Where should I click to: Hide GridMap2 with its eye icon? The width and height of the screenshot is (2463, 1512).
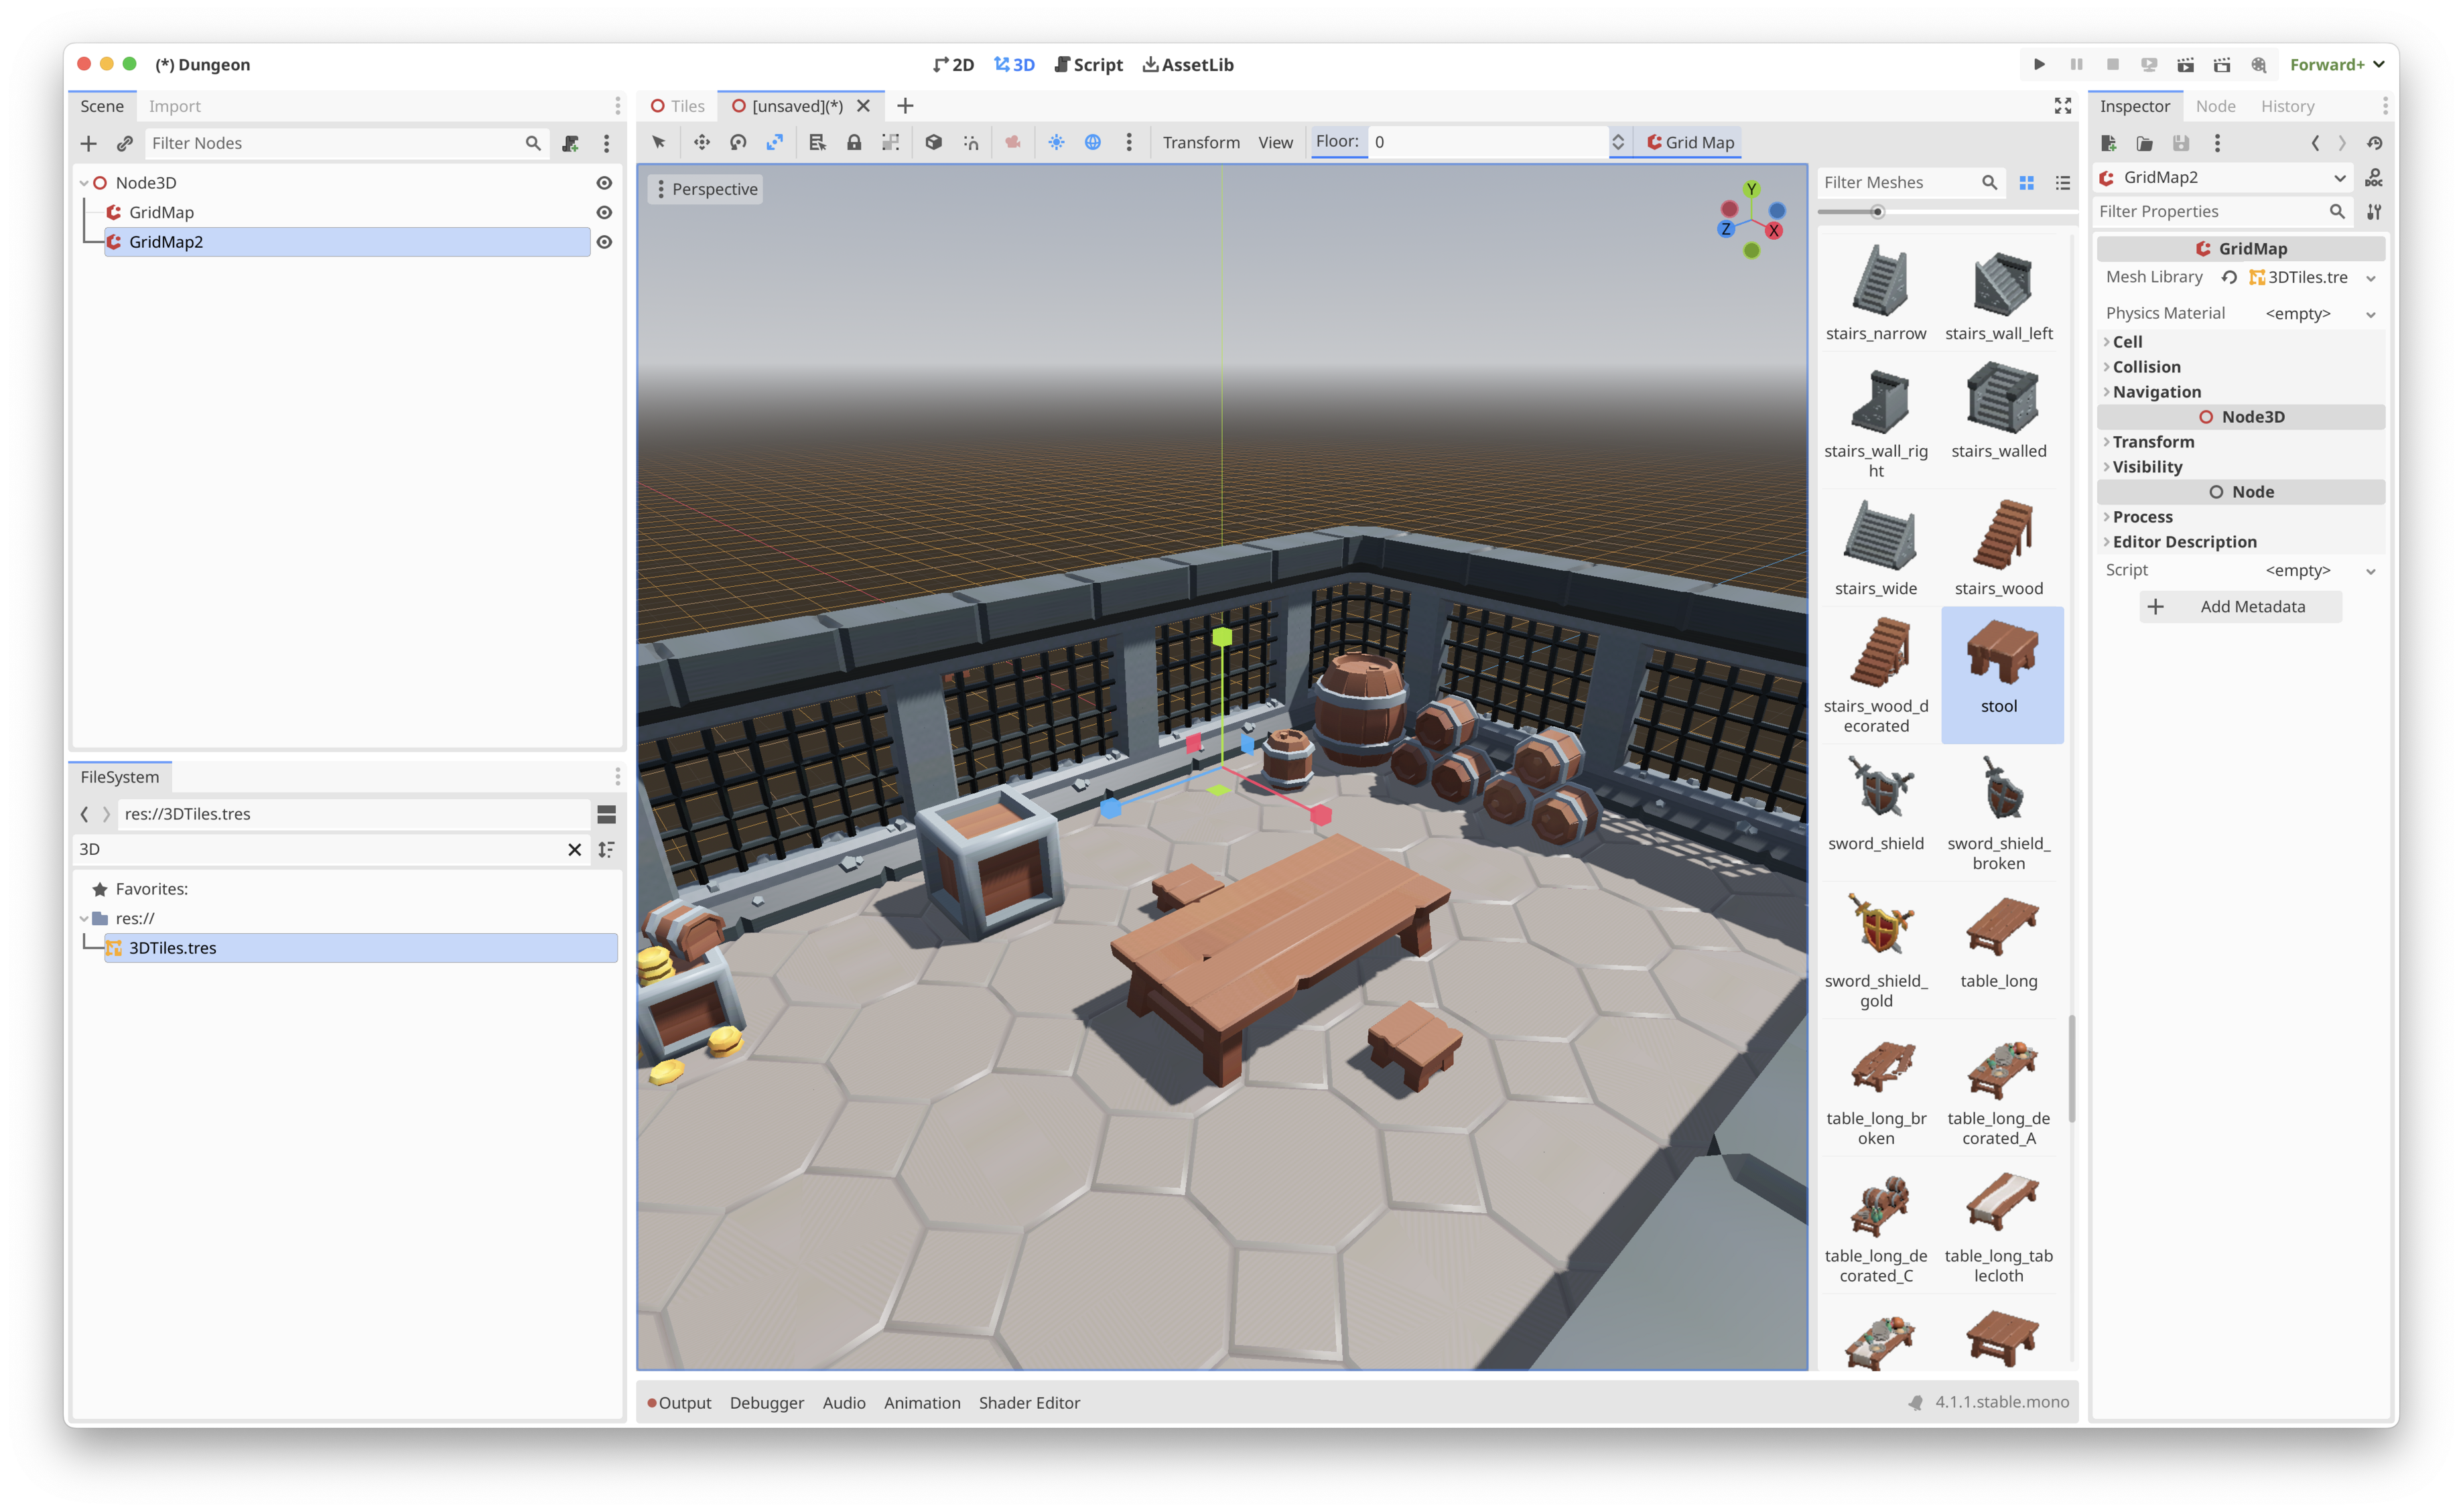(x=604, y=242)
